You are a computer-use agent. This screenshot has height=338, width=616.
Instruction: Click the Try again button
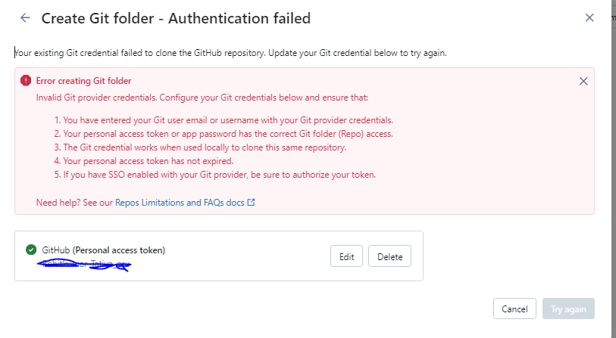tap(568, 309)
